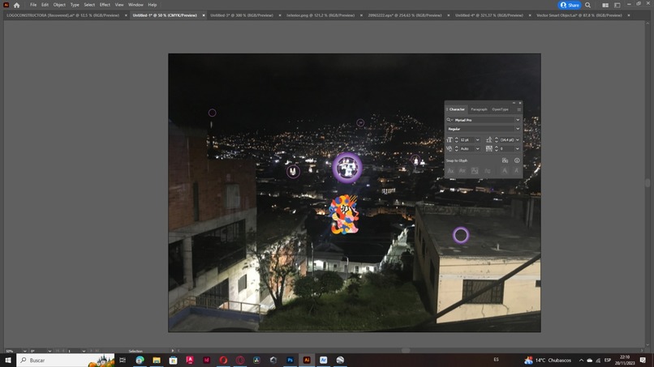Image resolution: width=654 pixels, height=367 pixels.
Task: Open the Object menu
Action: 59,5
